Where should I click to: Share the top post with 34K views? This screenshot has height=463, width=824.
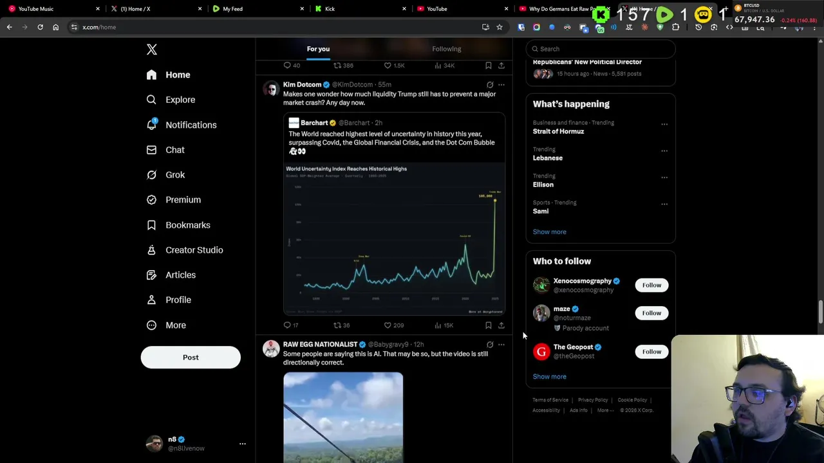coord(501,66)
